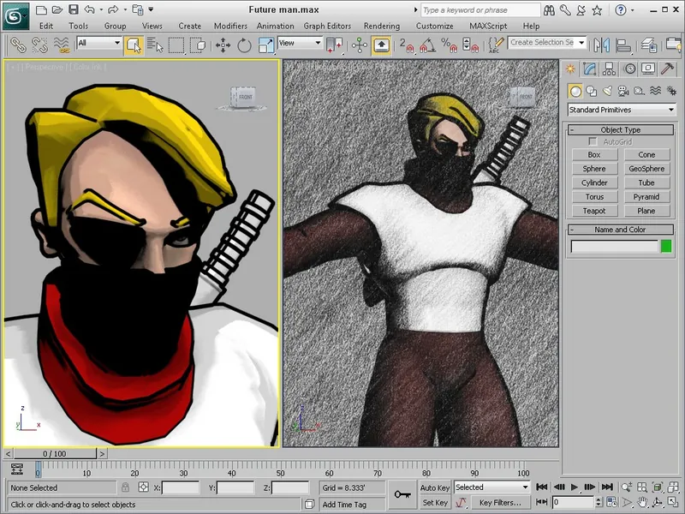685x514 pixels.
Task: Switch to the Hierarchy panel tab
Action: [x=609, y=69]
